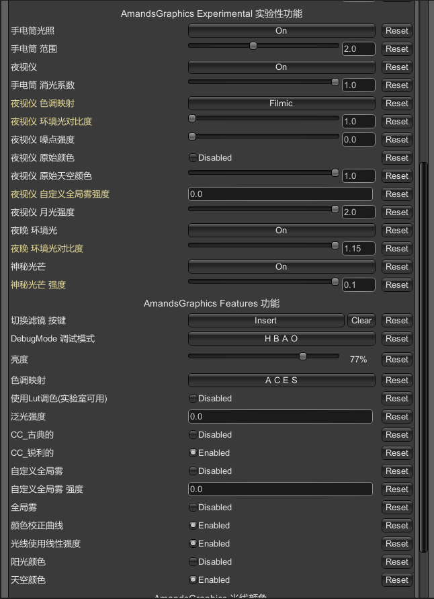
Task: Click the 手电筒 范围 slider handle
Action: click(253, 46)
